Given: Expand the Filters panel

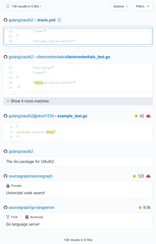Looking at the screenshot, I should pyautogui.click(x=143, y=6).
